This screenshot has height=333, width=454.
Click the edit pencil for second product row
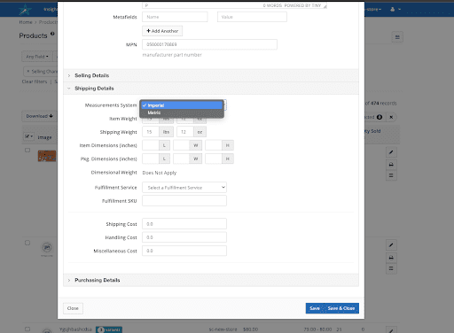point(391,244)
